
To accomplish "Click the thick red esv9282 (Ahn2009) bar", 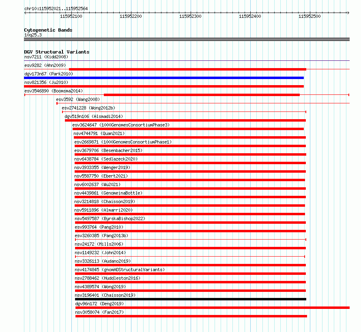I will (x=188, y=69).
